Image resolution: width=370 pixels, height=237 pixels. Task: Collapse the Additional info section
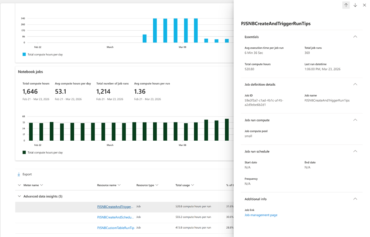(x=355, y=199)
